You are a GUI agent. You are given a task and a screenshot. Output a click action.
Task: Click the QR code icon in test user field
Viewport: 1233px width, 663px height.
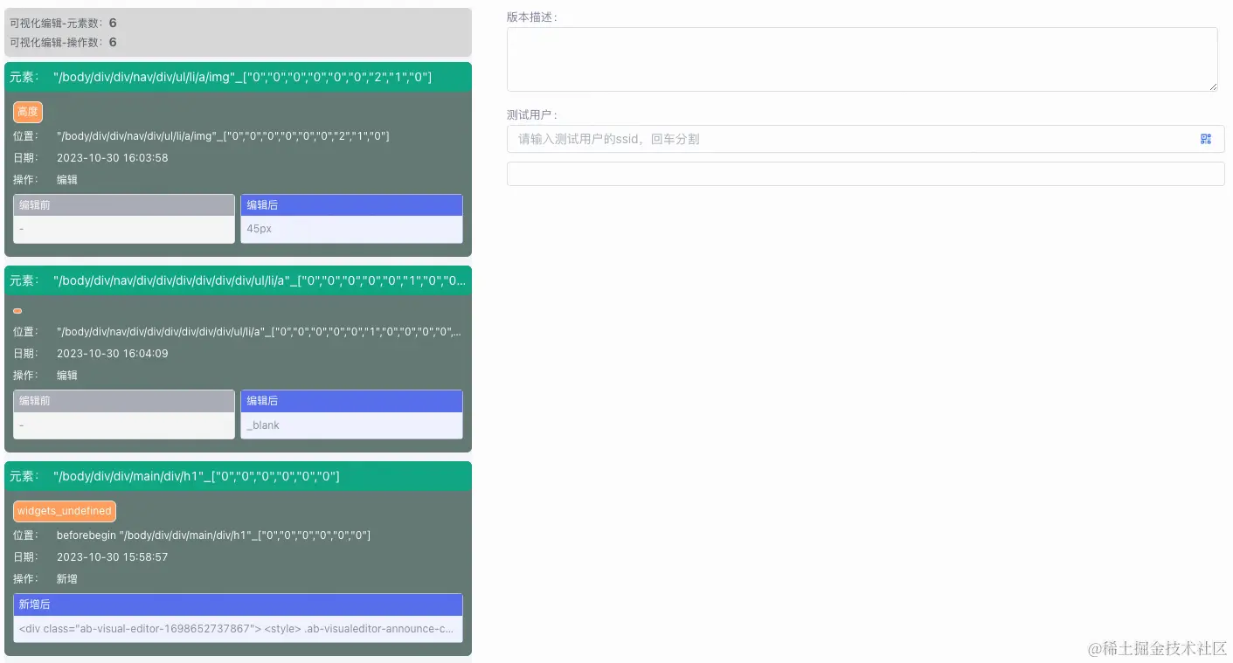pos(1206,139)
